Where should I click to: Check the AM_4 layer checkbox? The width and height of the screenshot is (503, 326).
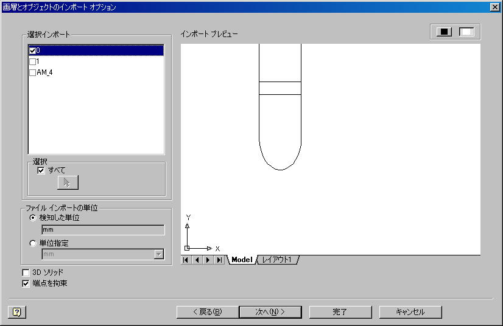coord(32,72)
